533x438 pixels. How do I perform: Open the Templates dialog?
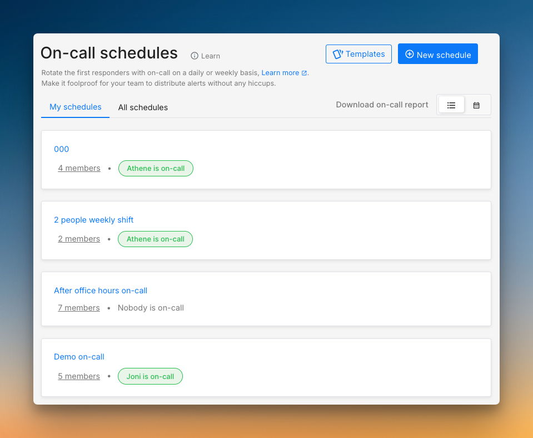pyautogui.click(x=358, y=53)
